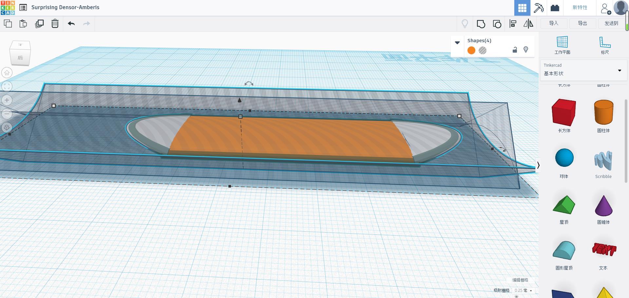
Task: Paste from clipboard icon
Action: pyautogui.click(x=23, y=24)
